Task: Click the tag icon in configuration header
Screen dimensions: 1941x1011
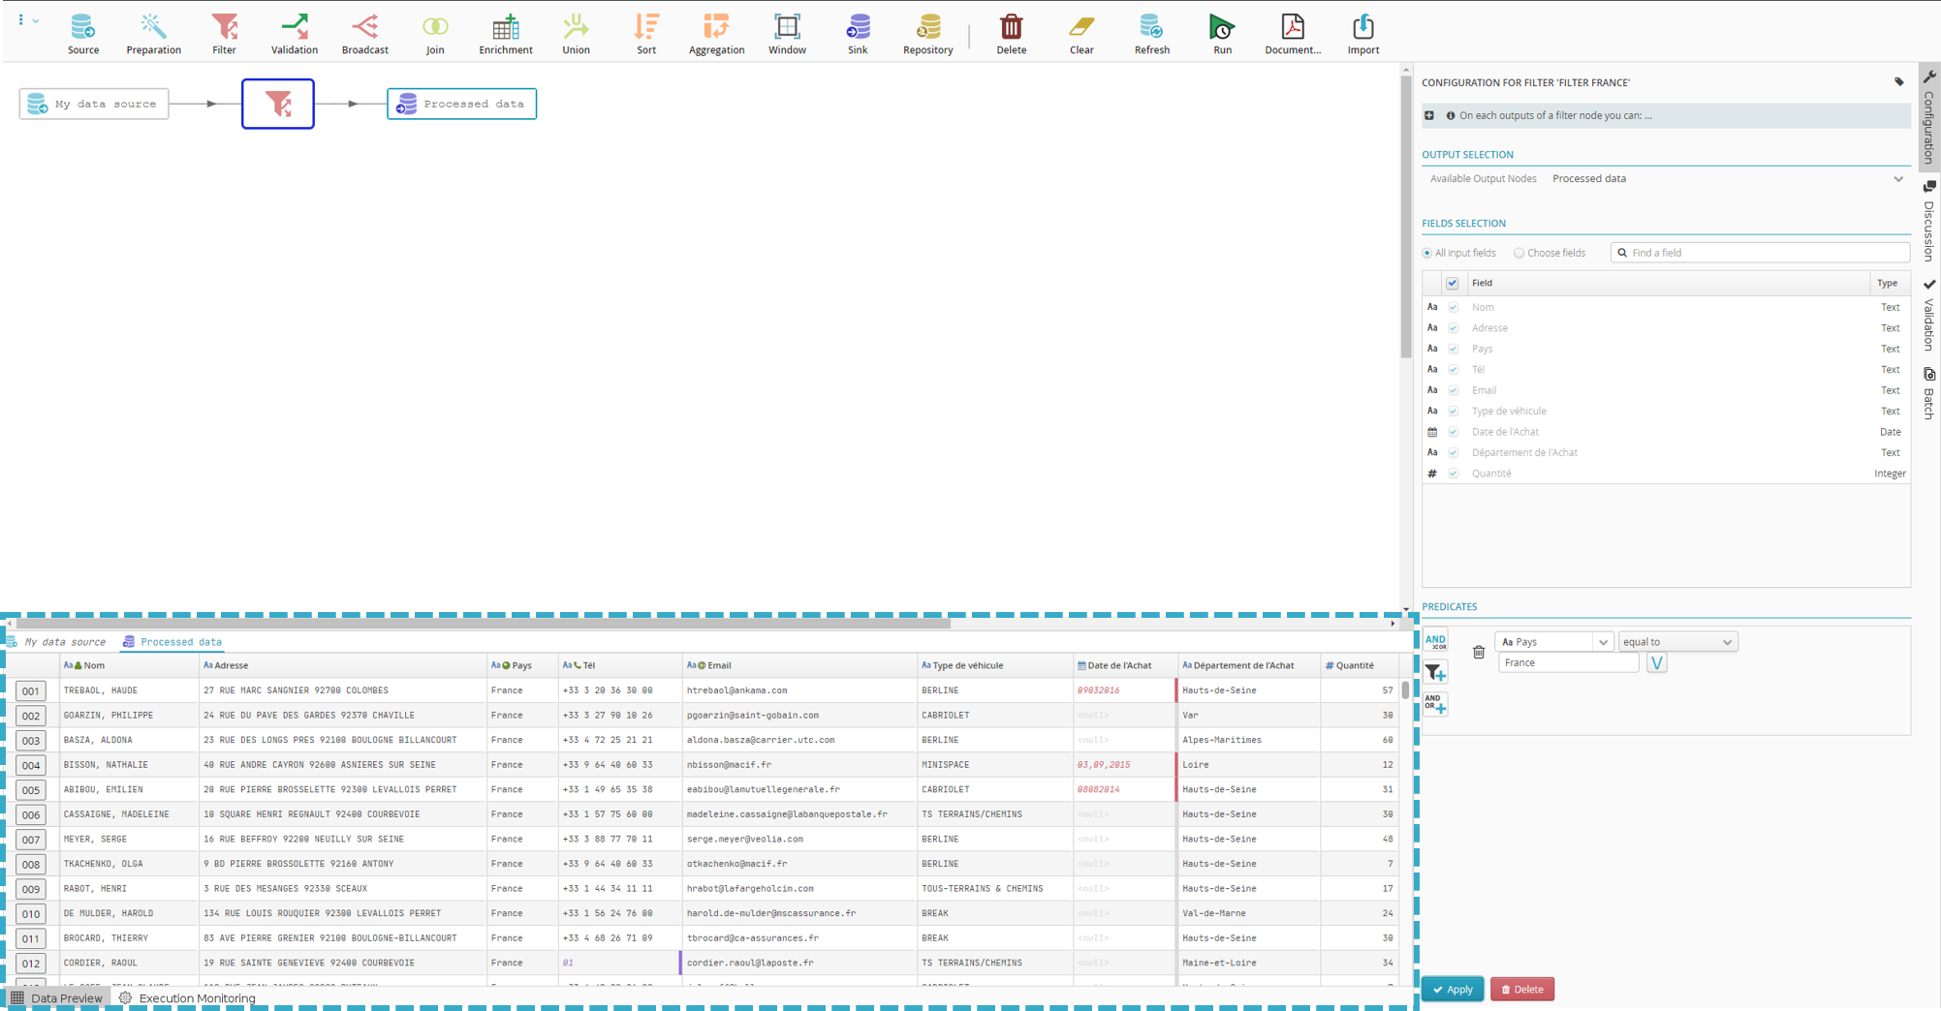Action: [1899, 82]
